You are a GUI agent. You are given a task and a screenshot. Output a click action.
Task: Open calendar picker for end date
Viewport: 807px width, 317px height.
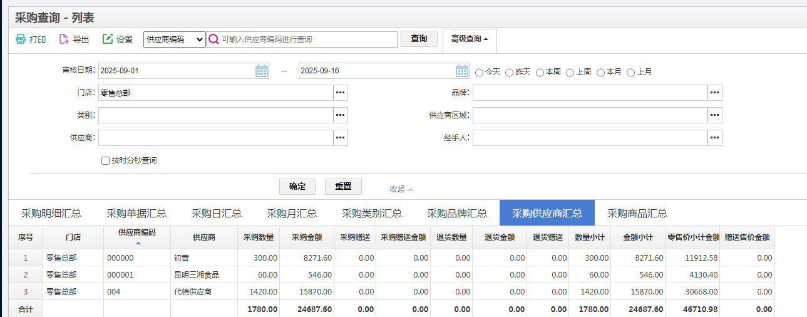[462, 71]
